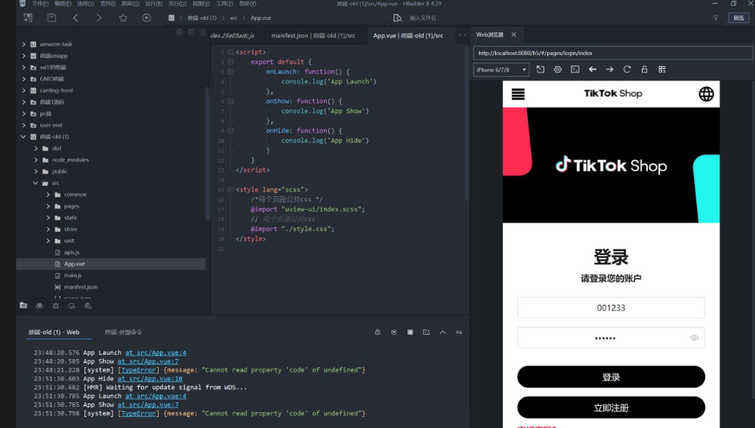
Task: Click the src/App.vue:10 console link
Action: click(x=150, y=379)
